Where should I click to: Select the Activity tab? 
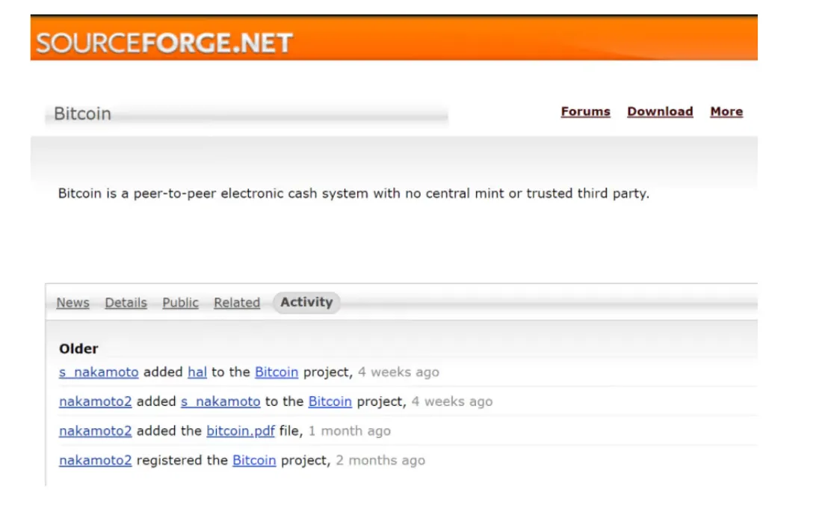(306, 302)
